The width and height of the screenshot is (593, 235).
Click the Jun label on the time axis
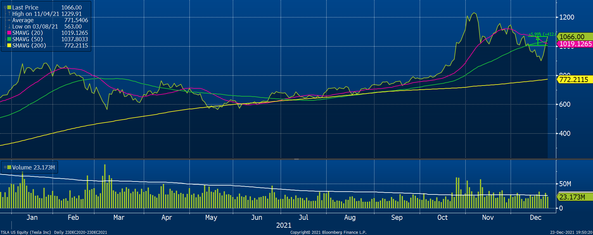pyautogui.click(x=257, y=217)
